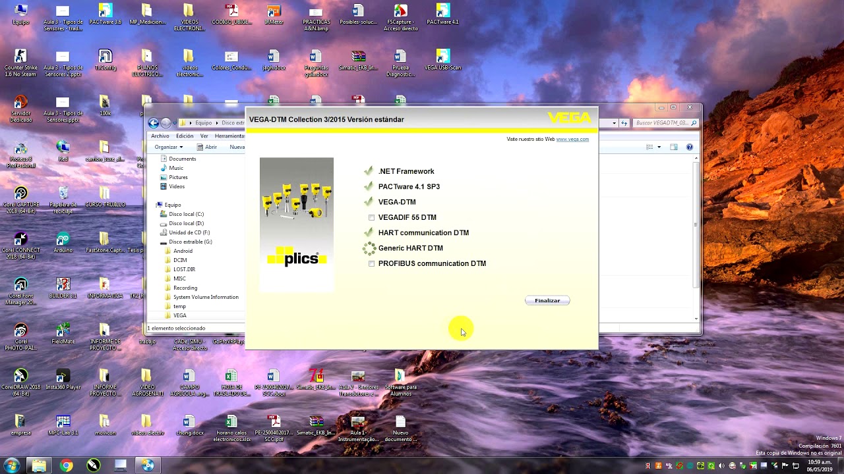Click the HART communication DTM checkmark
This screenshot has width=844, height=474.
click(369, 233)
